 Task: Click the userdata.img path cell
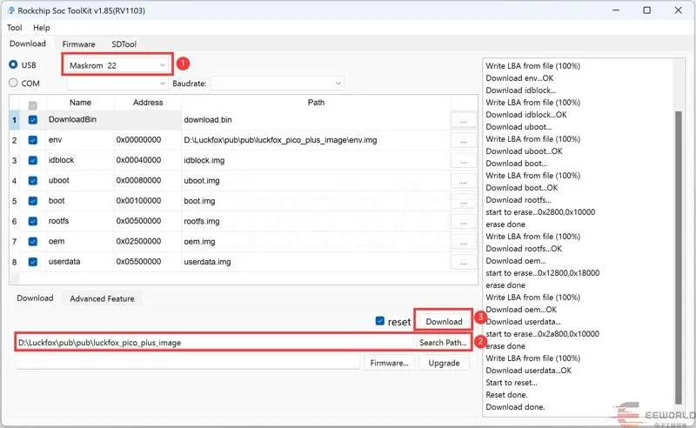316,262
